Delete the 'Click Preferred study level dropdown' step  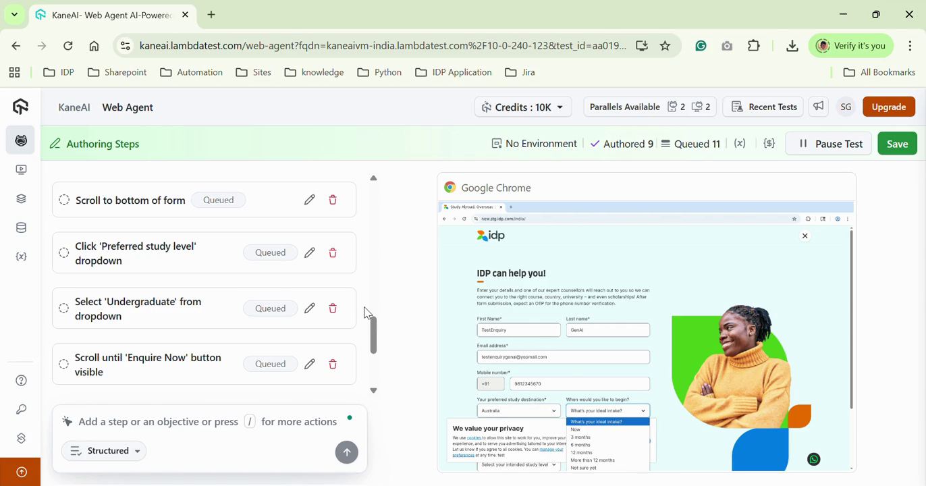tap(333, 253)
